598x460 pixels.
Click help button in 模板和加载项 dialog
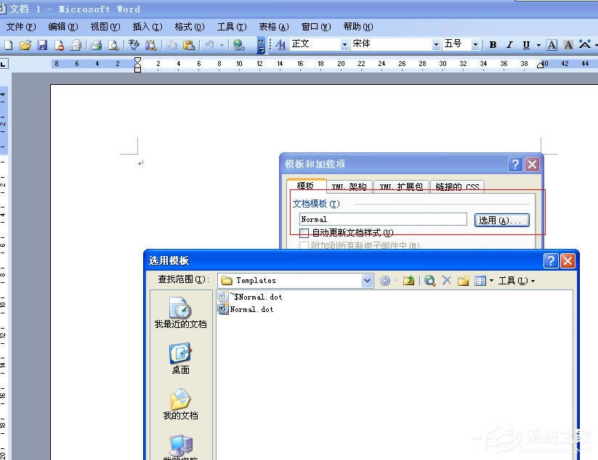515,165
